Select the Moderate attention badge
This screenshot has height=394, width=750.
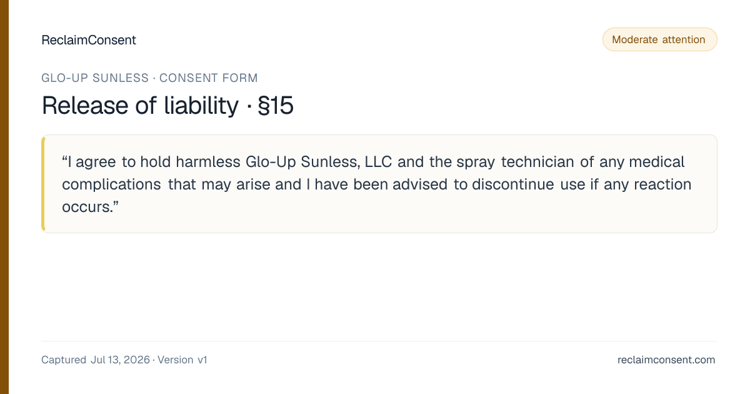[659, 39]
